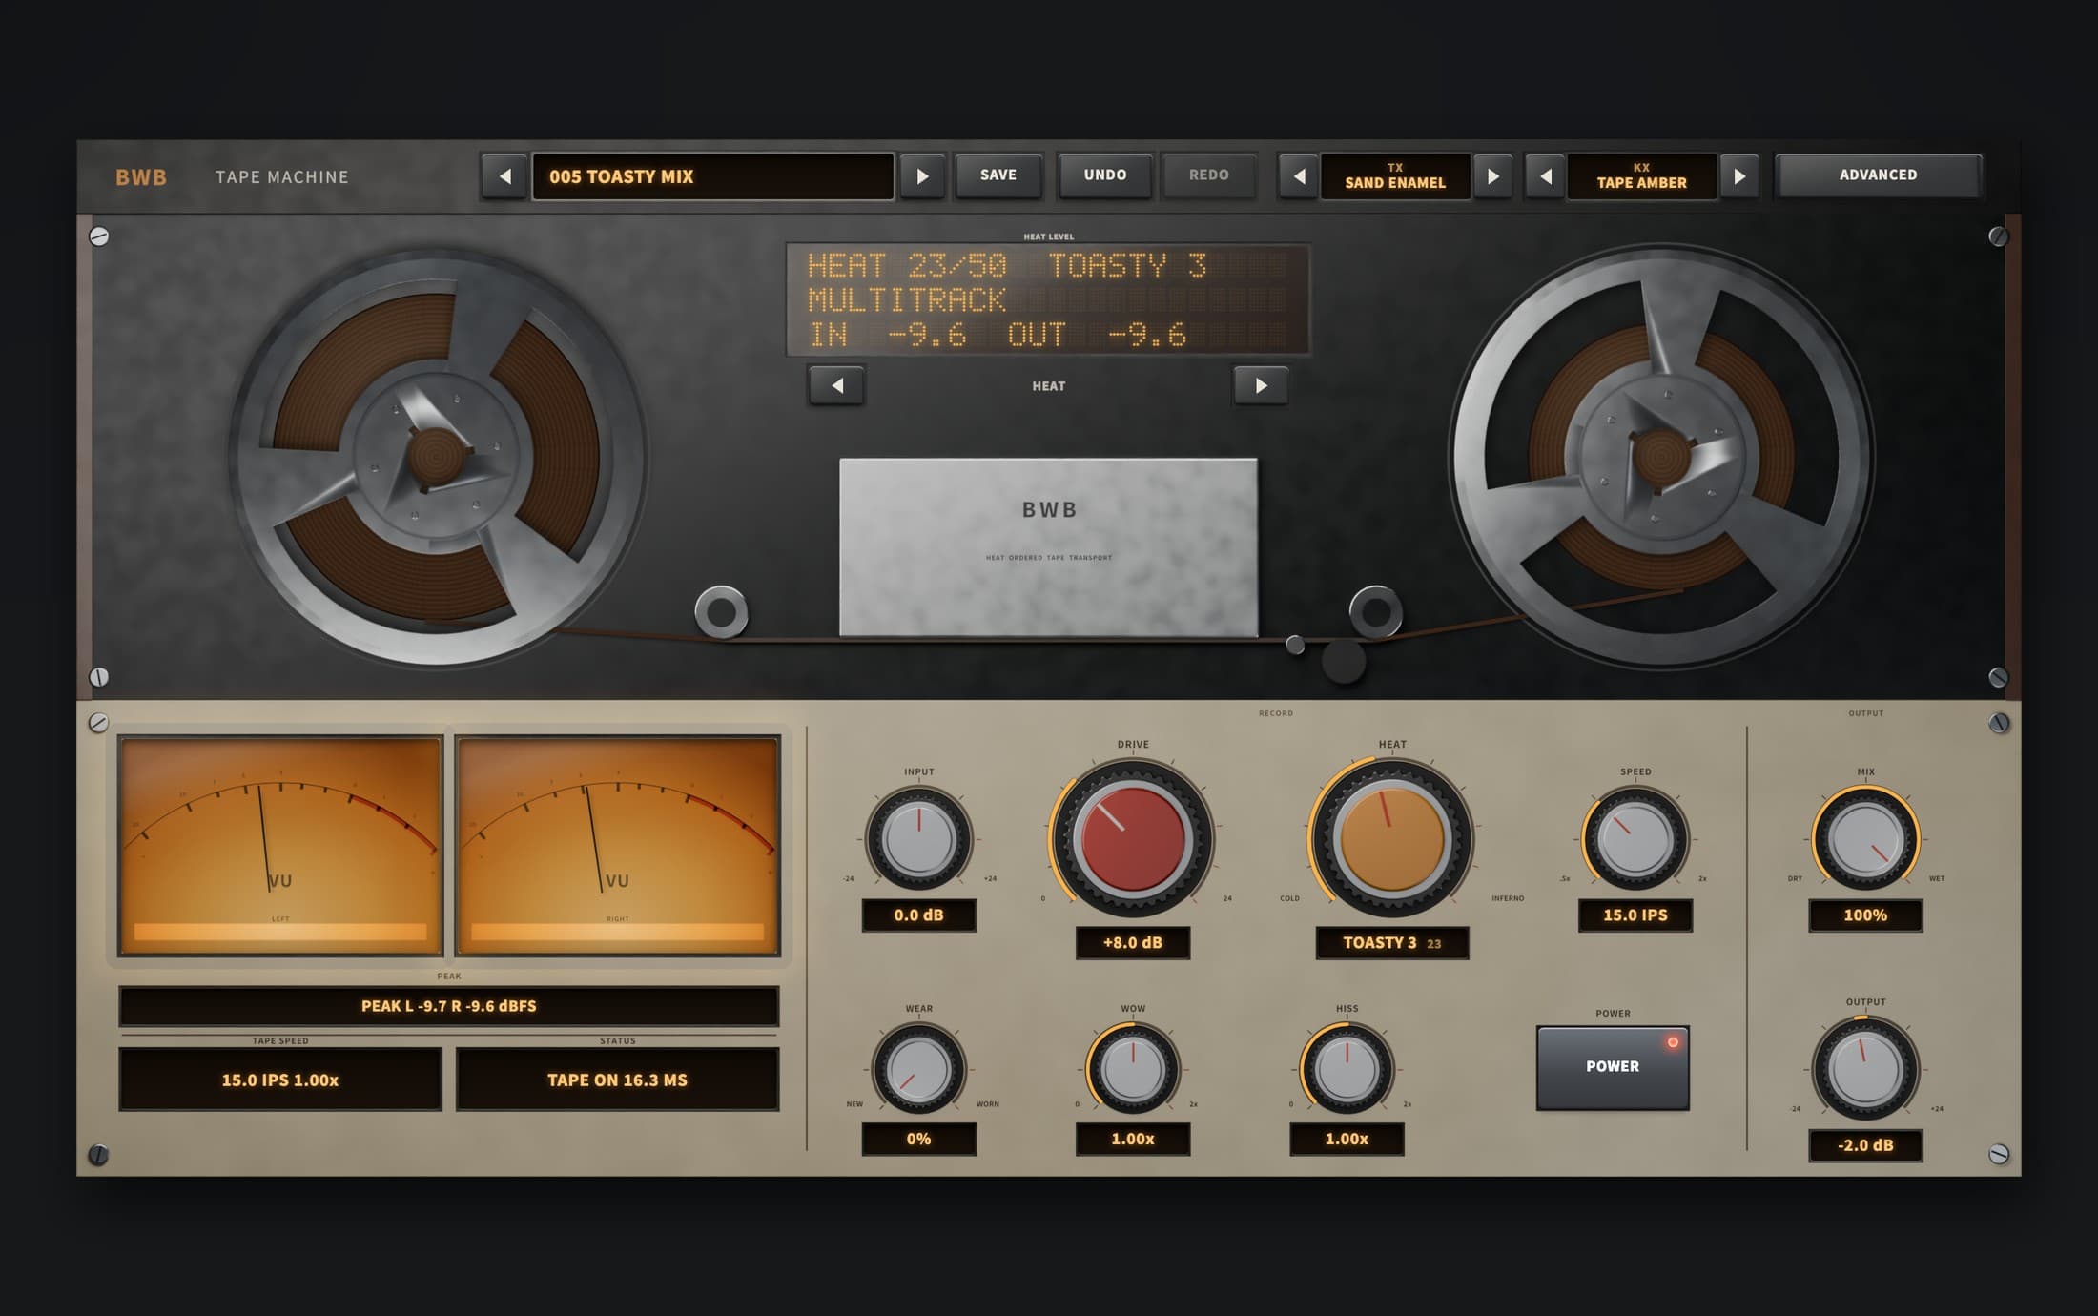Viewport: 2098px width, 1316px height.
Task: Click the INPUT knob
Action: pyautogui.click(x=918, y=839)
